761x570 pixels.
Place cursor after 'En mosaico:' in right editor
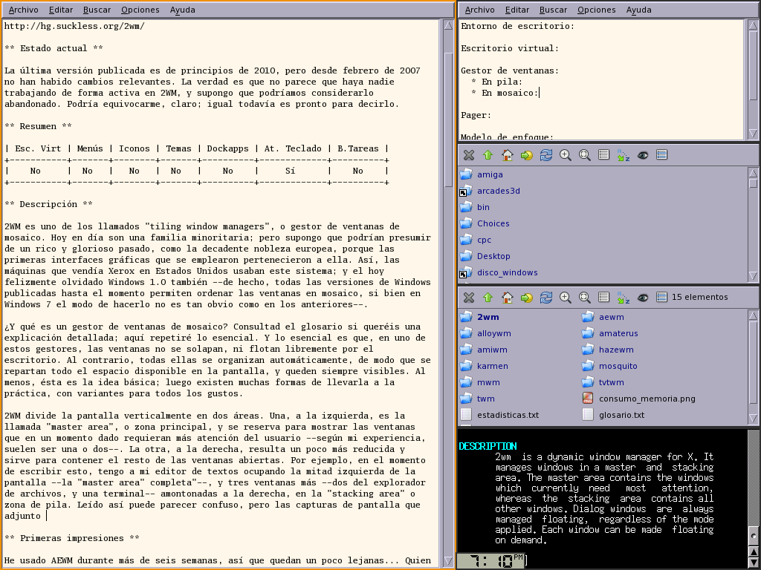click(x=540, y=93)
